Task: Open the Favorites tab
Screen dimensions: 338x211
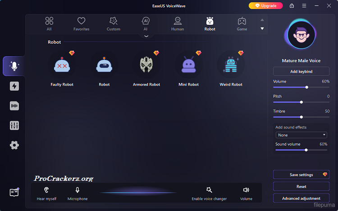Action: (x=82, y=23)
